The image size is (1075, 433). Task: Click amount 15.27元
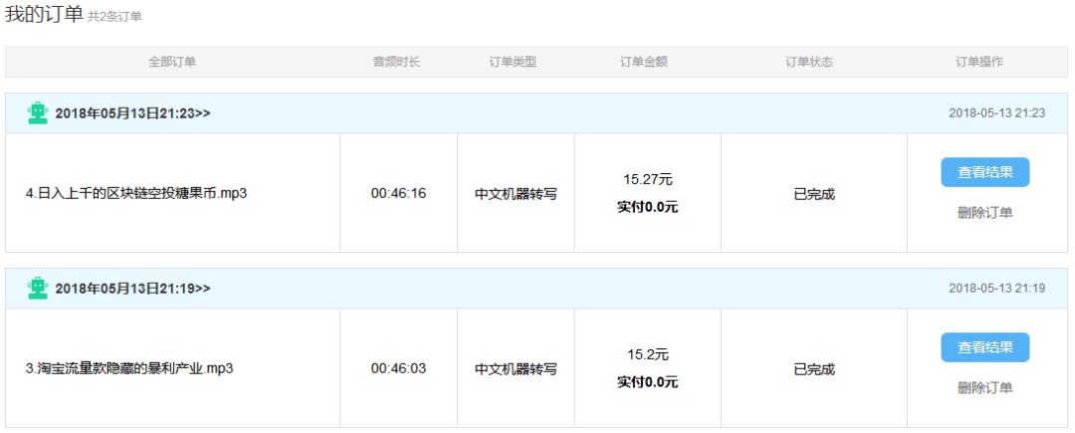(x=648, y=180)
